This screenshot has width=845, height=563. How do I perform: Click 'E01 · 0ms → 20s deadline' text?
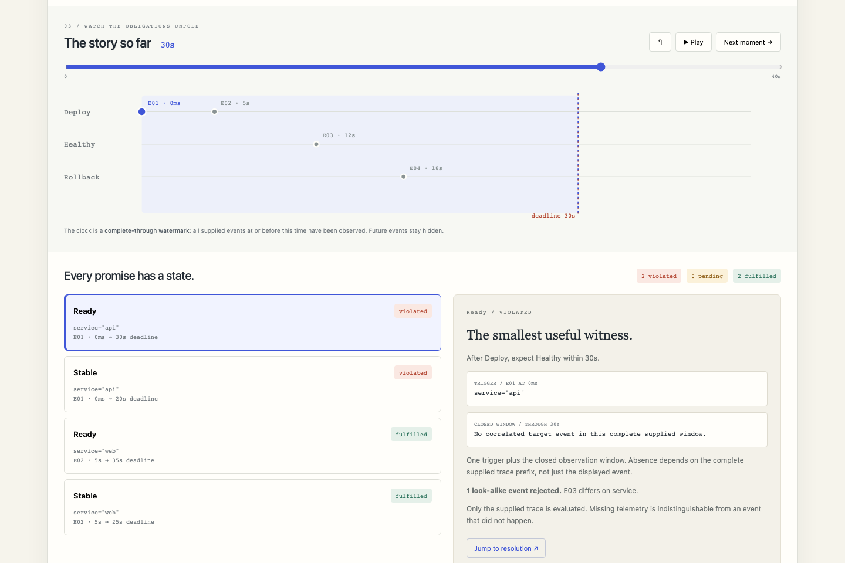coord(116,399)
